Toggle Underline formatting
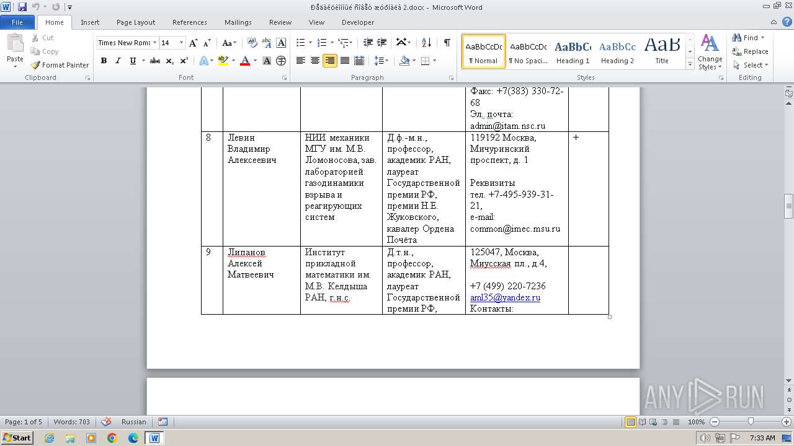794x446 pixels. pyautogui.click(x=133, y=61)
